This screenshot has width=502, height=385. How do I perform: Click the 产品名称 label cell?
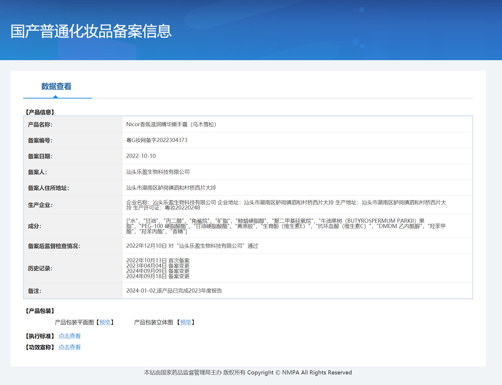pos(73,124)
